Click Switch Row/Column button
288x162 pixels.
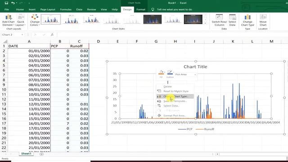[219, 20]
